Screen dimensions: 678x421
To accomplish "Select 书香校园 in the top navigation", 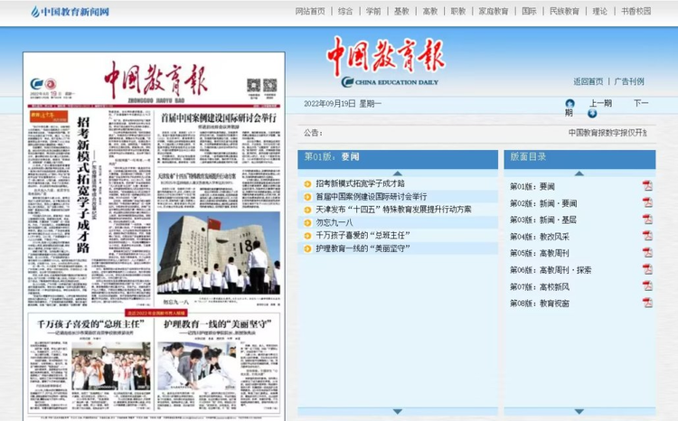I will coord(636,12).
